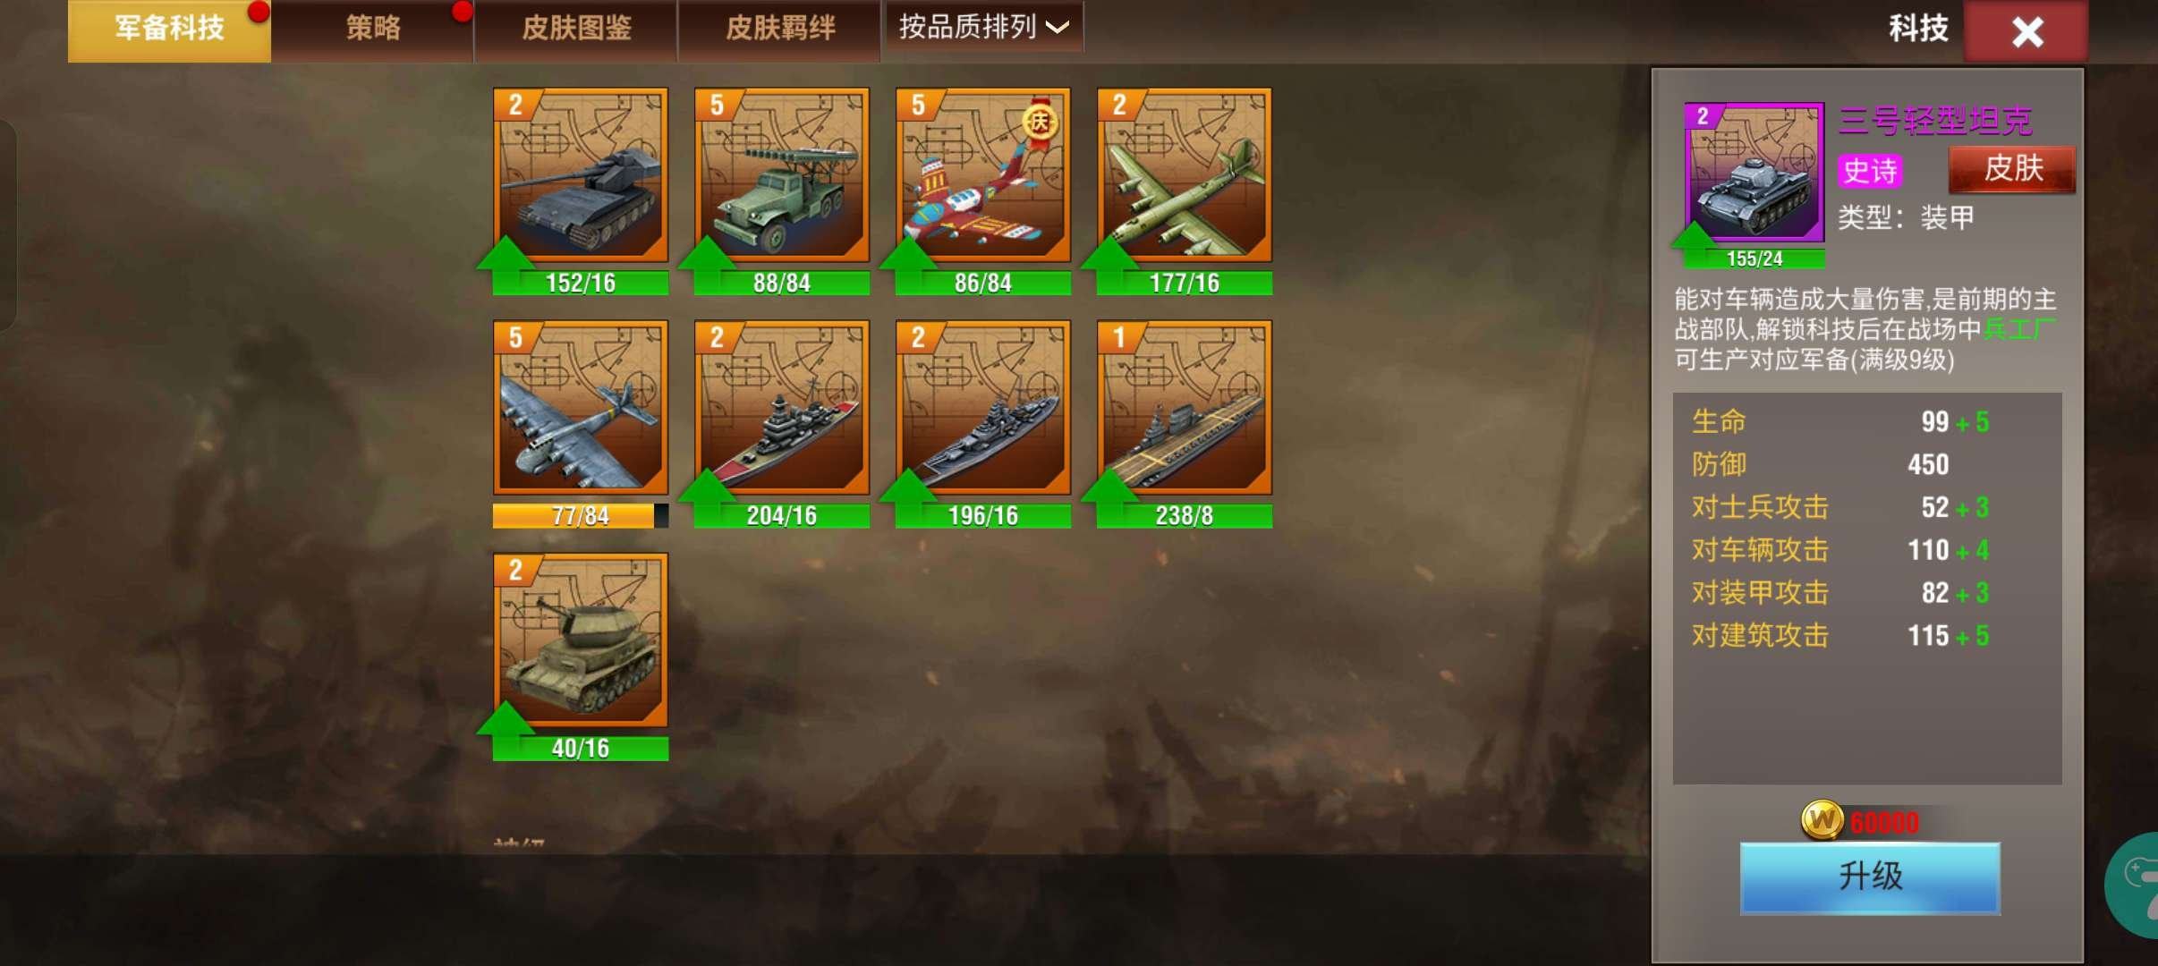Click the red 皮肤 skin button
The height and width of the screenshot is (966, 2158).
(x=2012, y=169)
